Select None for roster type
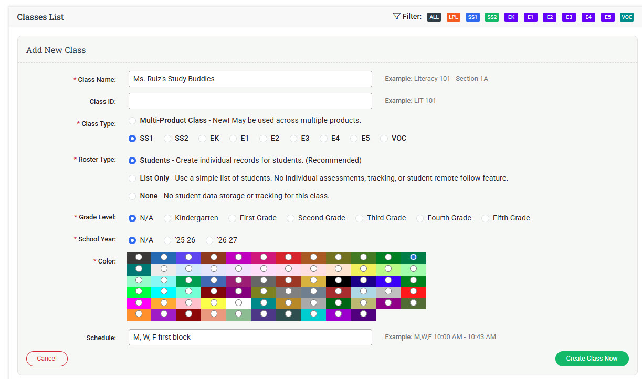This screenshot has width=642, height=379. tap(132, 195)
